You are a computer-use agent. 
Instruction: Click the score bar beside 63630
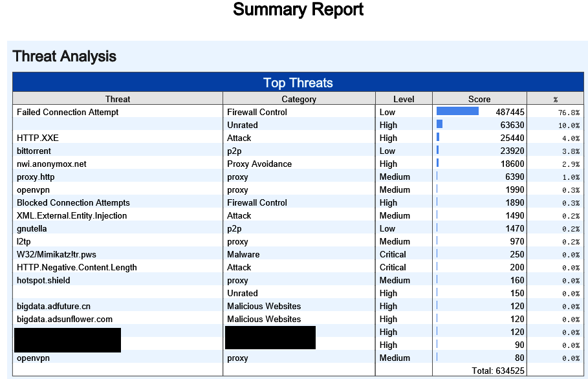[x=439, y=124]
